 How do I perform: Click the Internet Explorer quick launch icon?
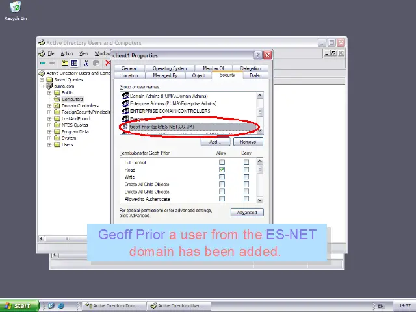(61, 306)
